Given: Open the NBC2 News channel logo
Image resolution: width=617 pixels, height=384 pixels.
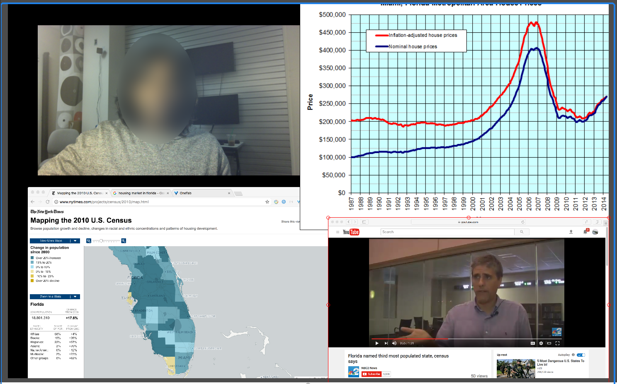Looking at the screenshot, I should (x=354, y=372).
